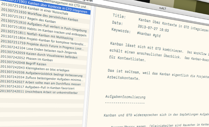Select note "201307242048 Begriff Kaizen"

coord(23,63)
